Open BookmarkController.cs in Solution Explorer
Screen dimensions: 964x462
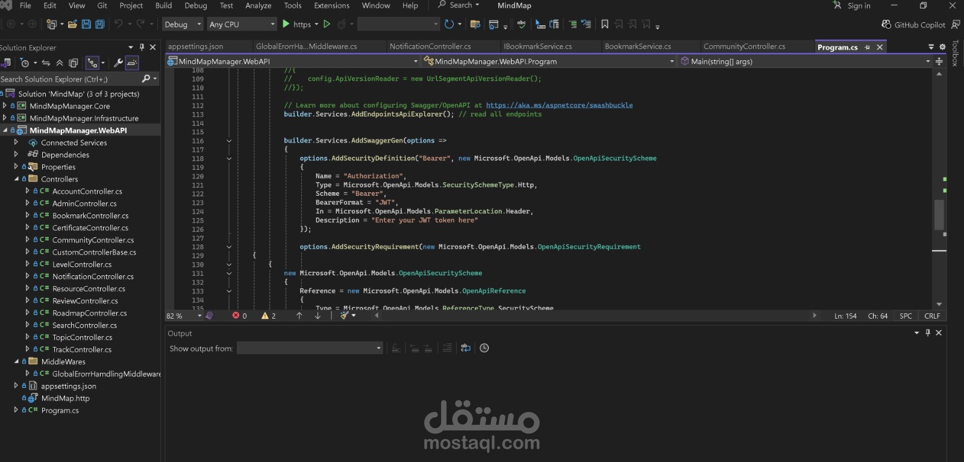tap(90, 216)
